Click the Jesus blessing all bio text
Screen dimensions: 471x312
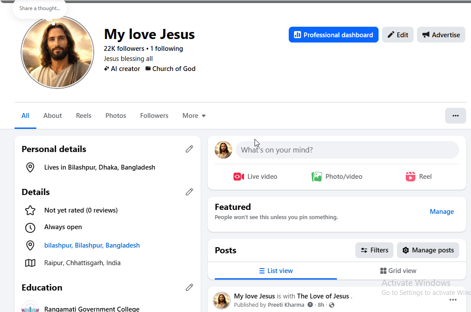[x=128, y=59]
